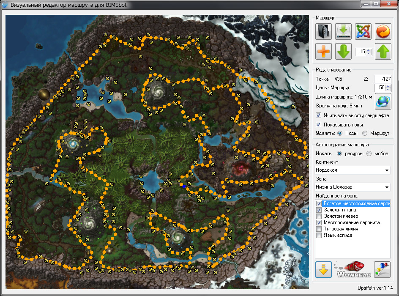Expand the Зона dropdown 'Низина Шолазар'
399x296 pixels.
[x=353, y=187]
